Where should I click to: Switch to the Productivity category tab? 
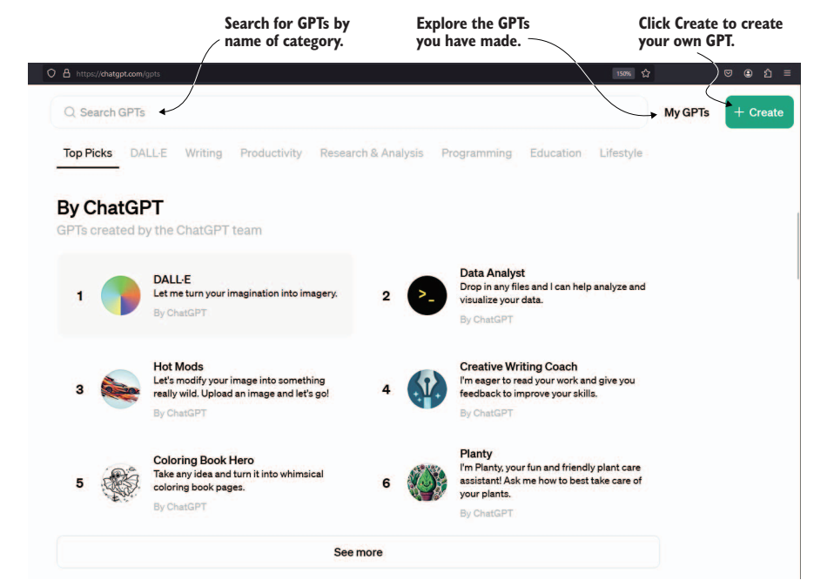[271, 153]
